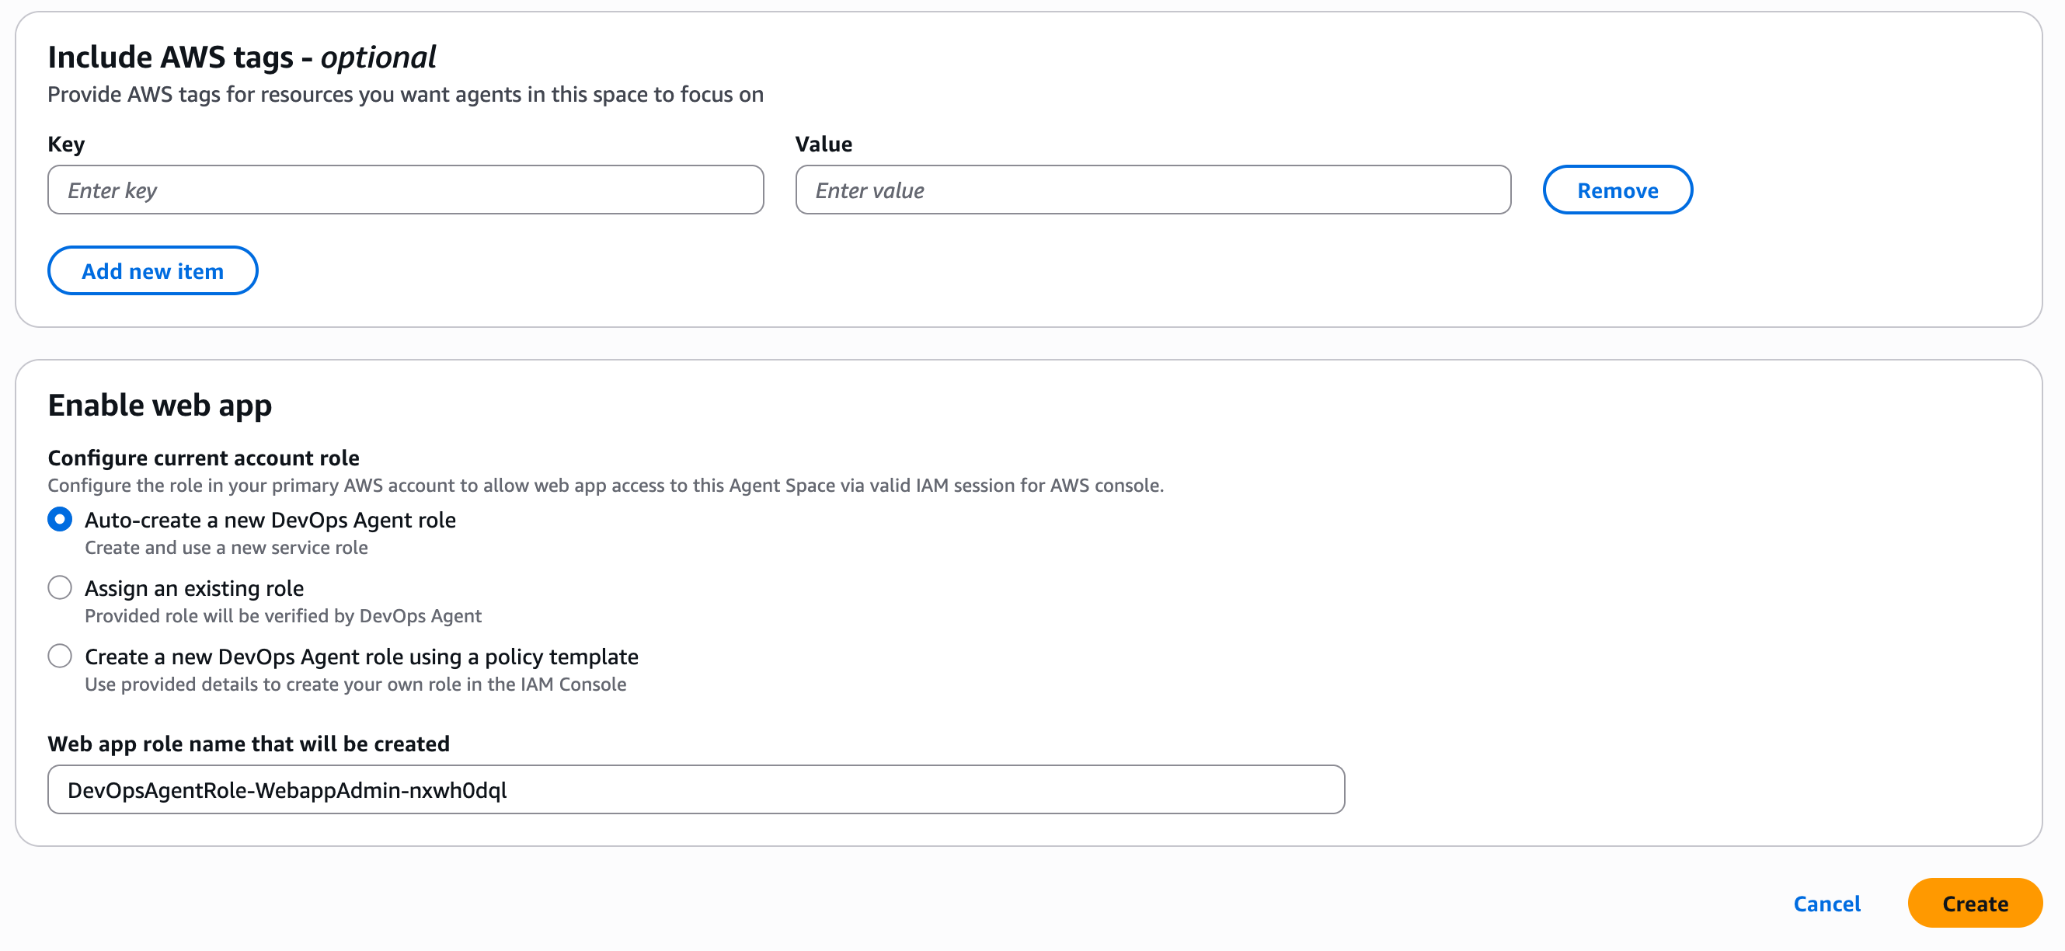Click the 'Web app role name that will be created' label
Viewport: 2065px width, 951px height.
click(249, 744)
